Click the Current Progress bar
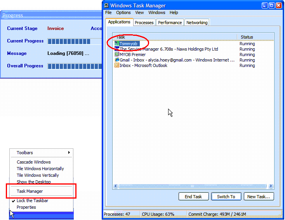285x220 pixels. (74, 41)
